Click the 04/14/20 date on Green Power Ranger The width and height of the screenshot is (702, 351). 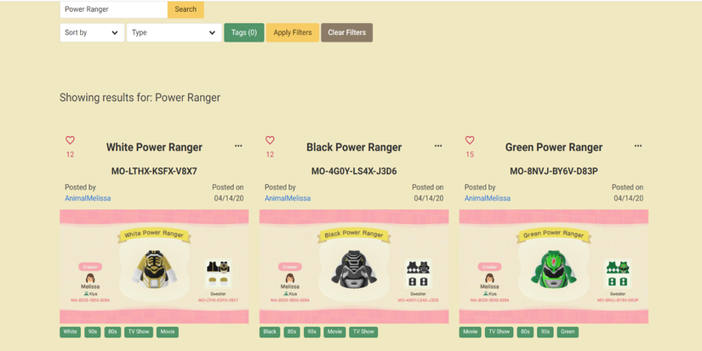point(628,198)
